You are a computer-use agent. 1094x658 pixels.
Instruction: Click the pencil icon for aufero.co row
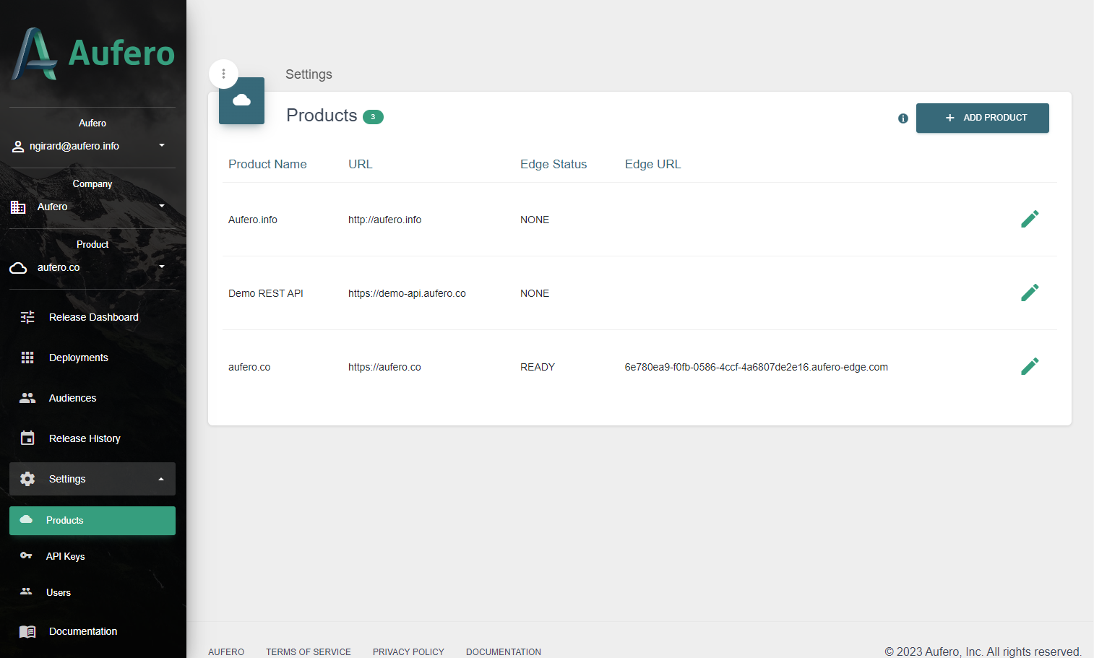click(1030, 366)
